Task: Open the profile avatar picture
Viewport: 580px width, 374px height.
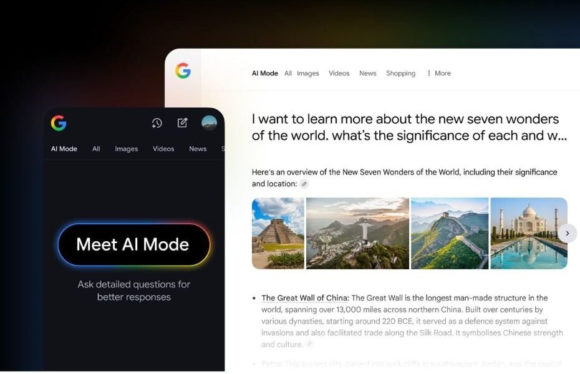Action: [x=209, y=123]
